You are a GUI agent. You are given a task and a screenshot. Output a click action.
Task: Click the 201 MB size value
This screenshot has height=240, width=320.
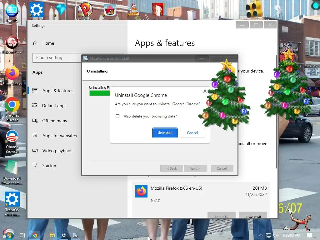(260, 188)
